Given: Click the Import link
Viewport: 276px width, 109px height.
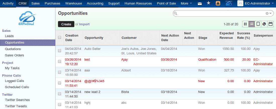Looking at the screenshot, I should tap(84, 24).
